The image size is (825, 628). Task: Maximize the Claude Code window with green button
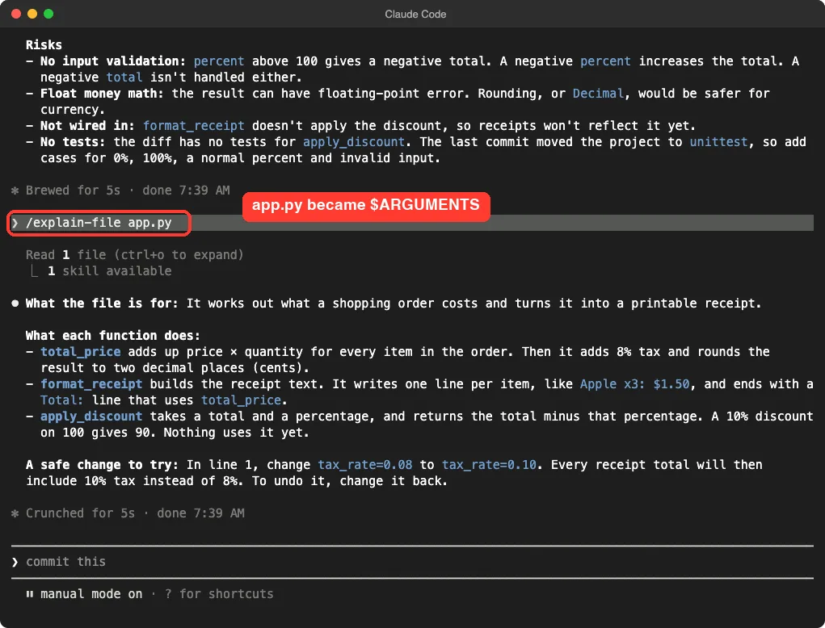tap(48, 14)
